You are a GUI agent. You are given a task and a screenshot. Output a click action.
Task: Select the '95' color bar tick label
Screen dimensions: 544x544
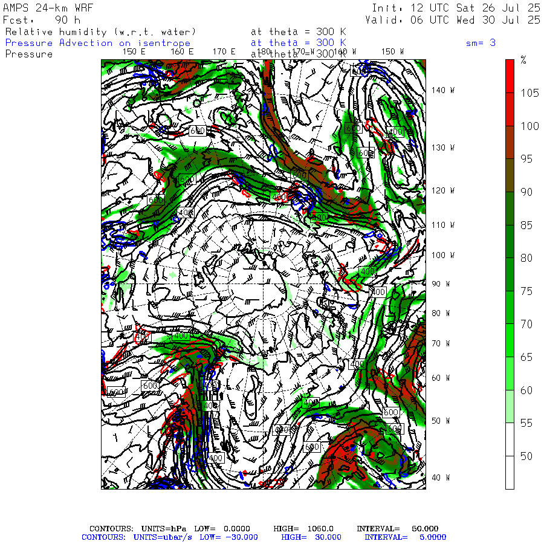pyautogui.click(x=526, y=159)
